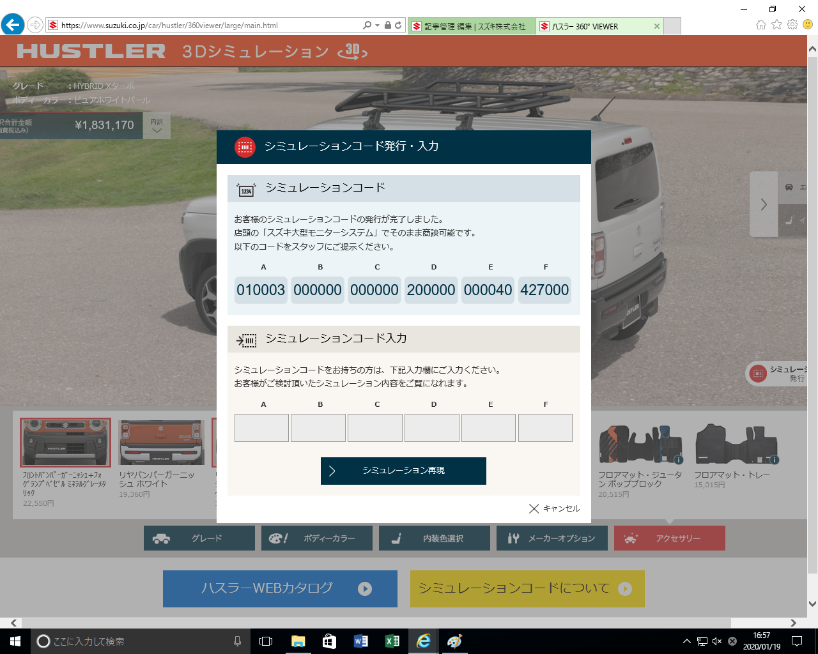
Task: Click the address bar URL field
Action: click(204, 26)
